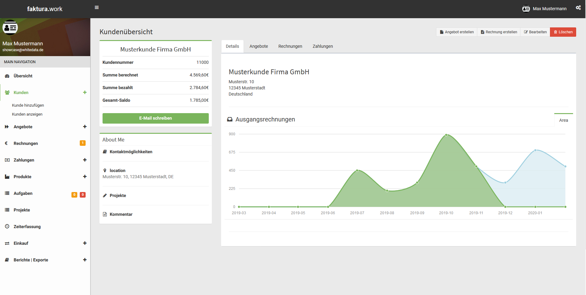Click Kundennummer value 11000

tap(202, 62)
